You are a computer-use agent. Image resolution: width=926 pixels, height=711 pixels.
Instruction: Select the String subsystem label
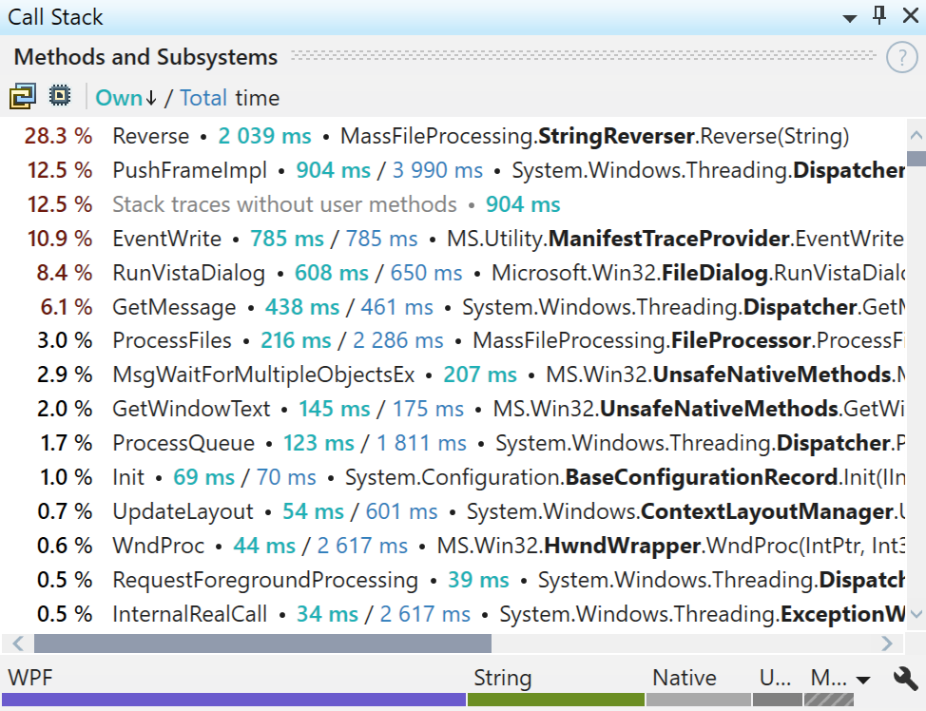pos(503,678)
